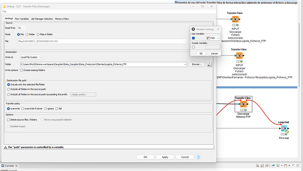Viewport: 303px width, 171px height.
Task: Select Include only the selected file/folder
Action: coord(8,85)
